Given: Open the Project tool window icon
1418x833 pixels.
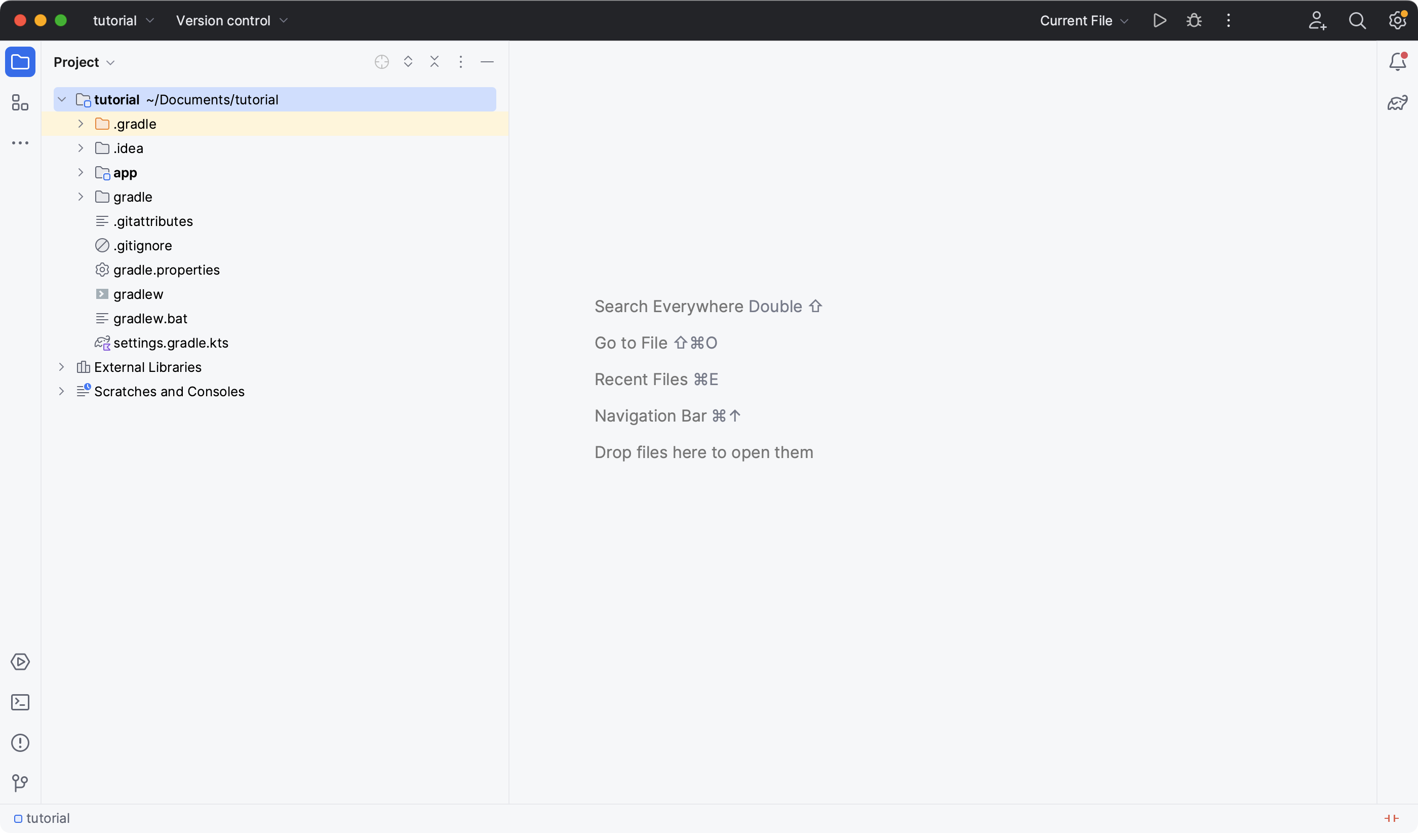Looking at the screenshot, I should pos(20,62).
